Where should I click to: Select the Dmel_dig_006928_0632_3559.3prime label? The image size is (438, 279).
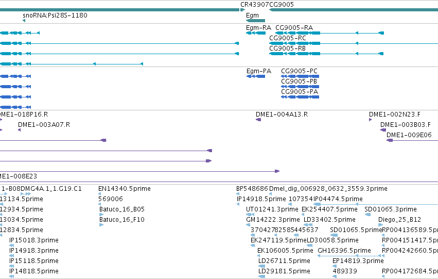point(328,189)
